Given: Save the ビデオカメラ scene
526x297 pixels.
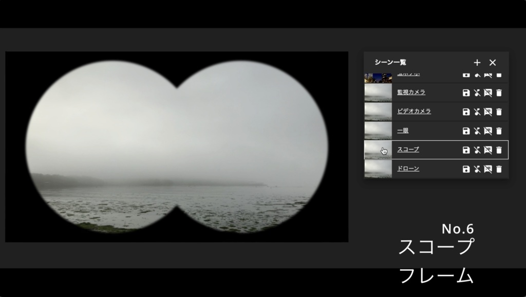Looking at the screenshot, I should pyautogui.click(x=466, y=112).
